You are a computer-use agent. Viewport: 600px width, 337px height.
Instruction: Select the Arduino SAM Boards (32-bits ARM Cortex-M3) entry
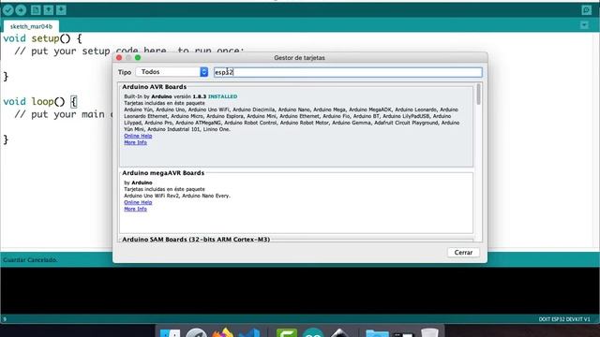tap(196, 240)
